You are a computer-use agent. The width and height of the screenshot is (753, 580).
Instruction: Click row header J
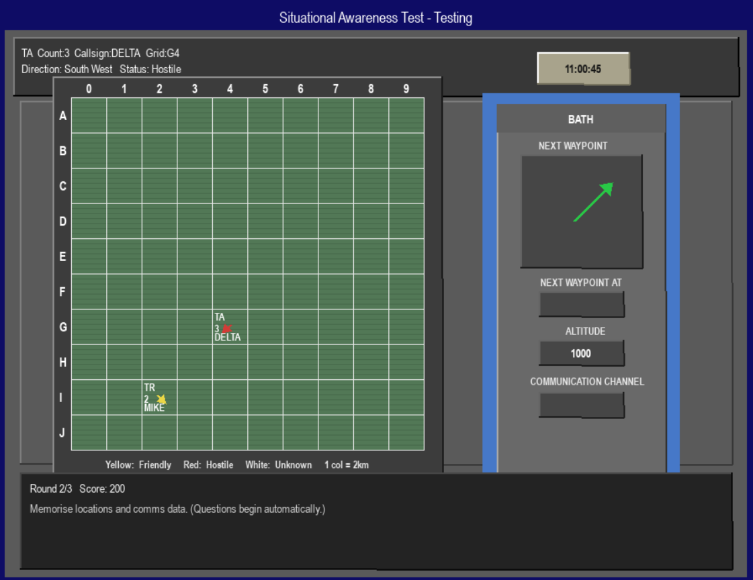[62, 433]
